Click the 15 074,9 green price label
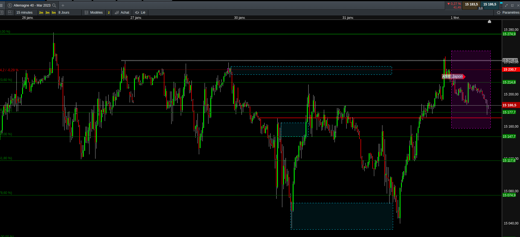Viewport: 520px width, 237px height. click(509, 195)
